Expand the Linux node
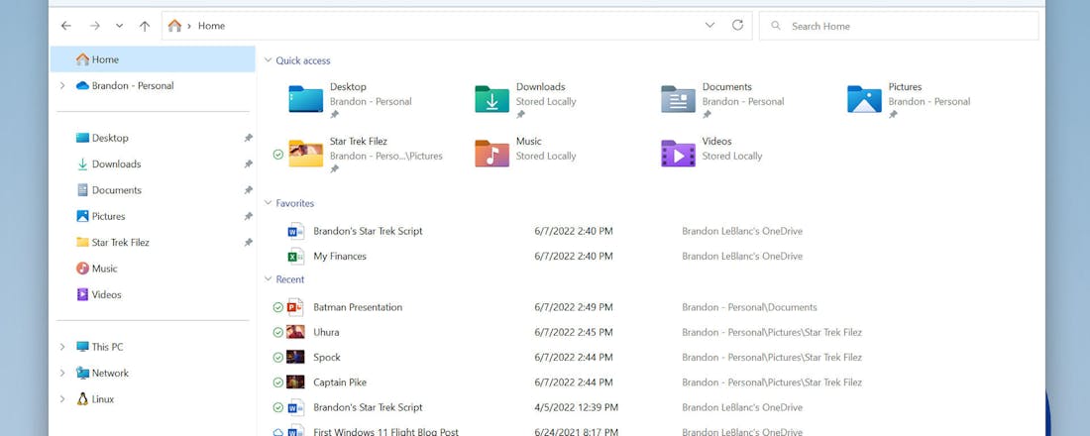The image size is (1090, 436). pos(61,399)
